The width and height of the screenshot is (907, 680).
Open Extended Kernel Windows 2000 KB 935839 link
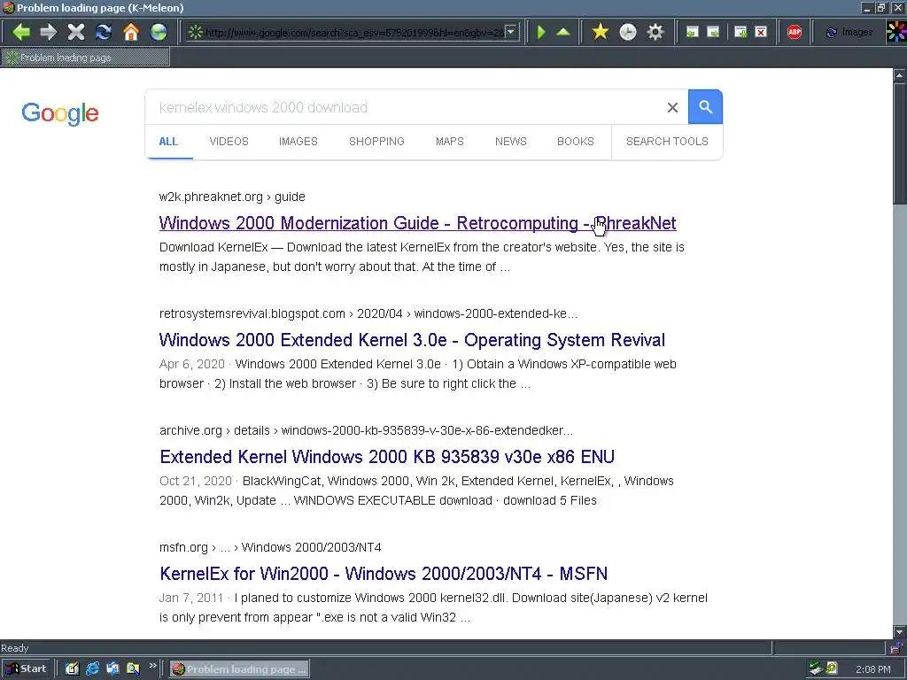(387, 457)
